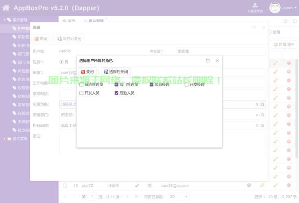Expand the 测试菜单 tree node

[4, 139]
